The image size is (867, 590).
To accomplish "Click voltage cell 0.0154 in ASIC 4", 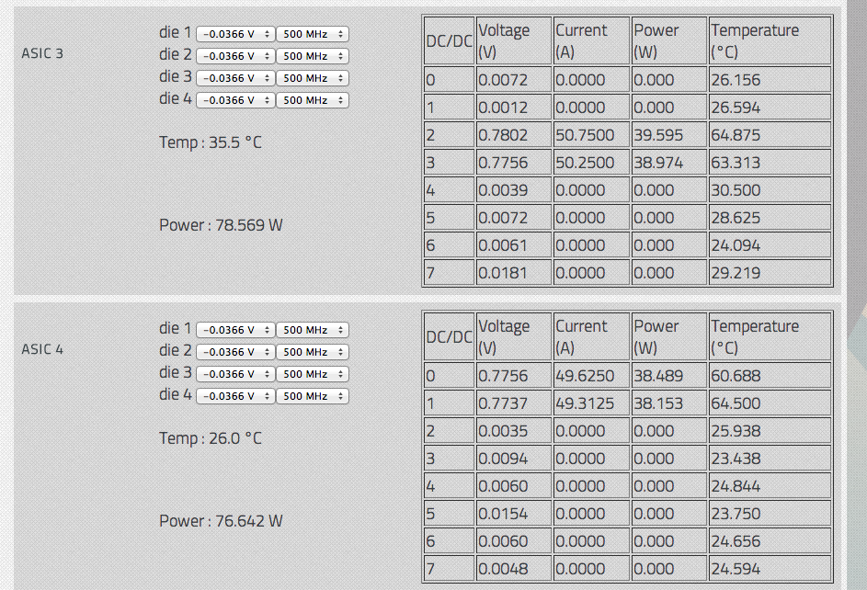I will tap(514, 514).
